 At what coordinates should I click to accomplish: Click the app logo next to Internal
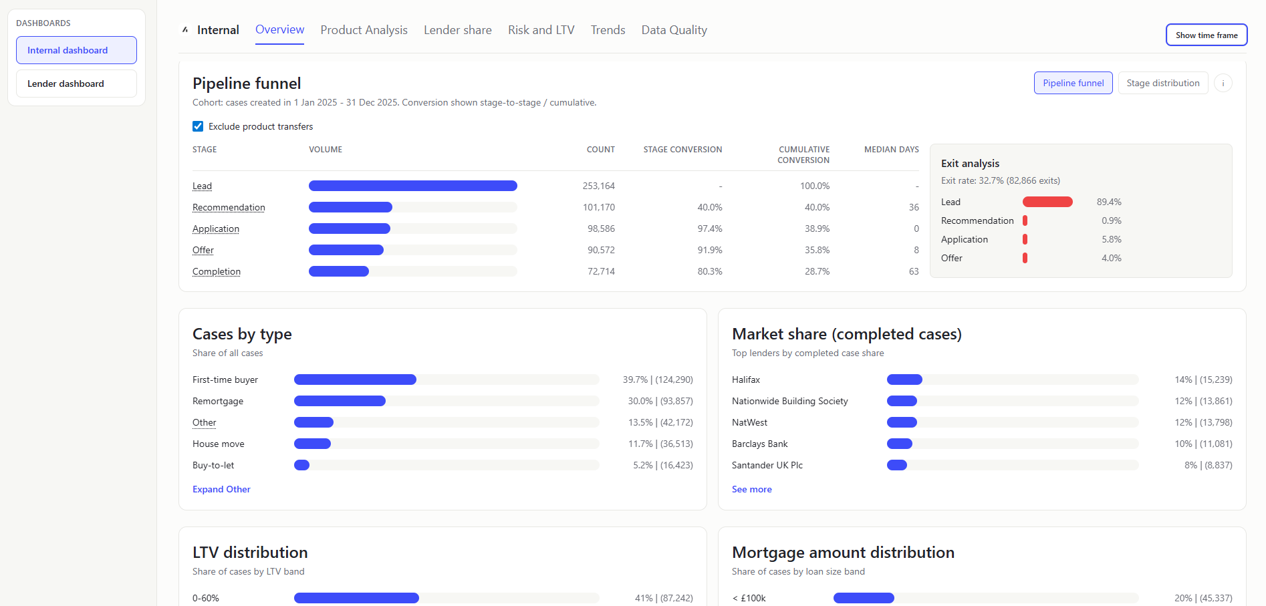[184, 29]
